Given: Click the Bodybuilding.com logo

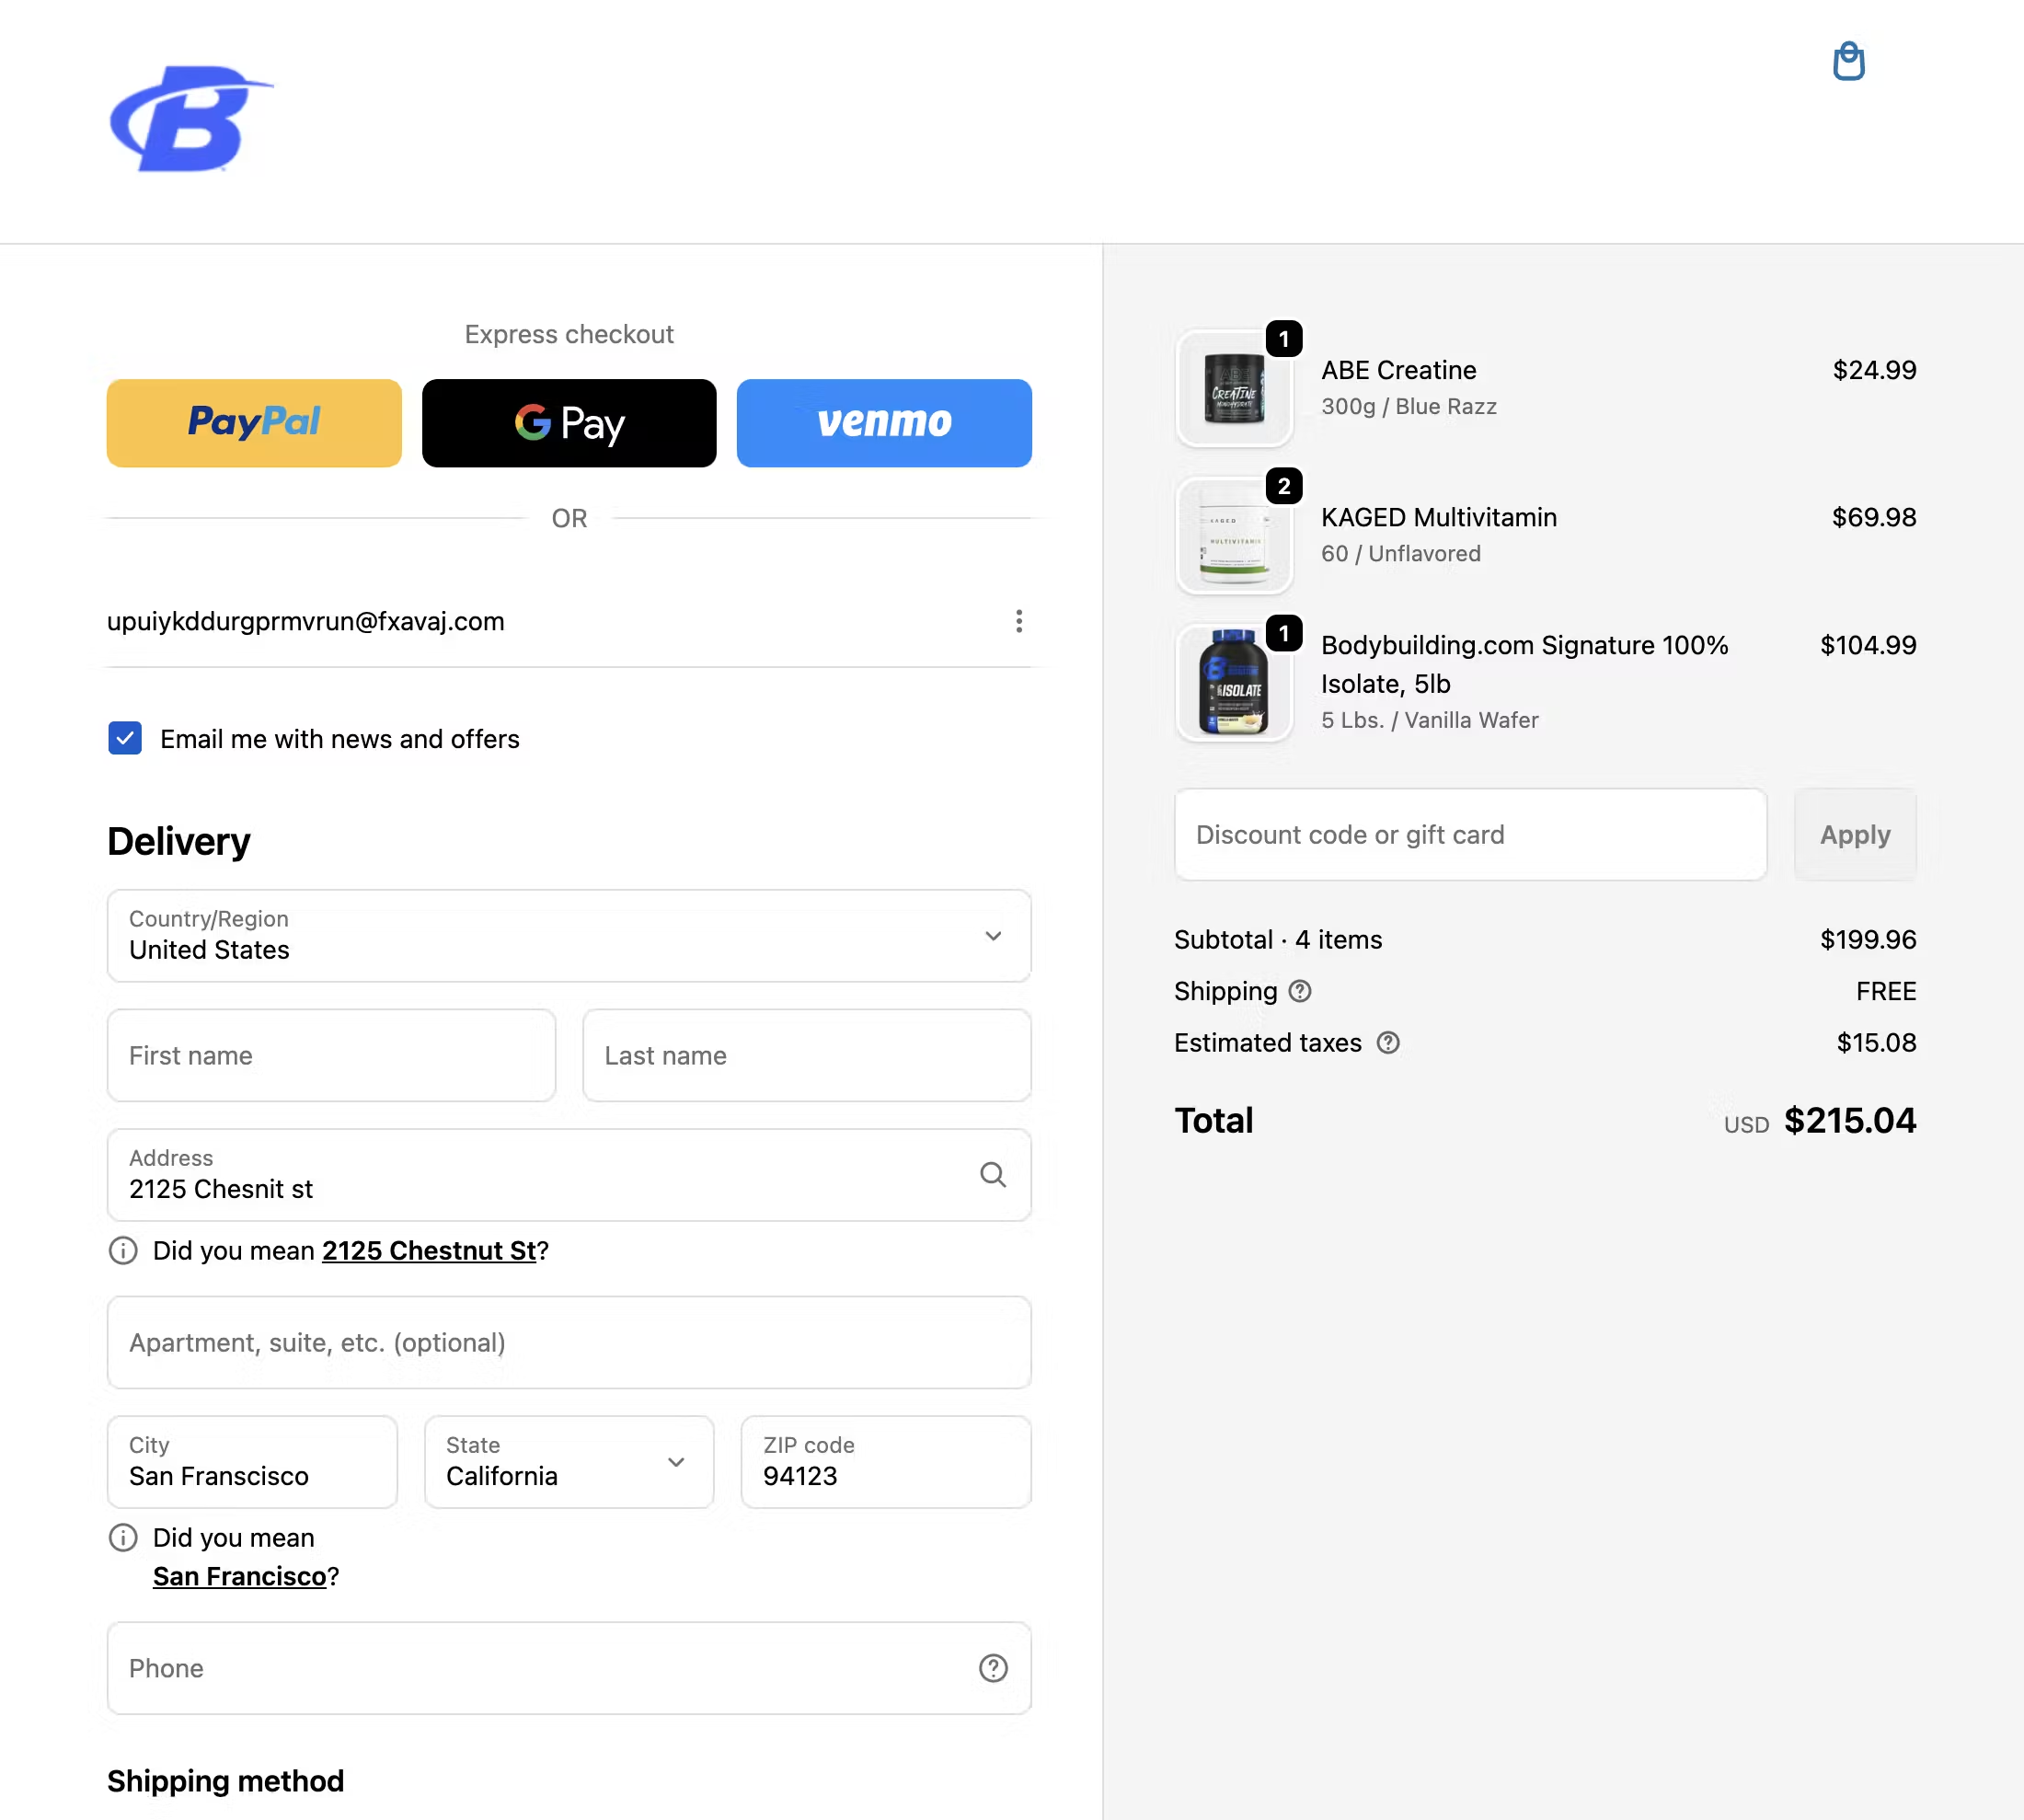Looking at the screenshot, I should pyautogui.click(x=191, y=119).
